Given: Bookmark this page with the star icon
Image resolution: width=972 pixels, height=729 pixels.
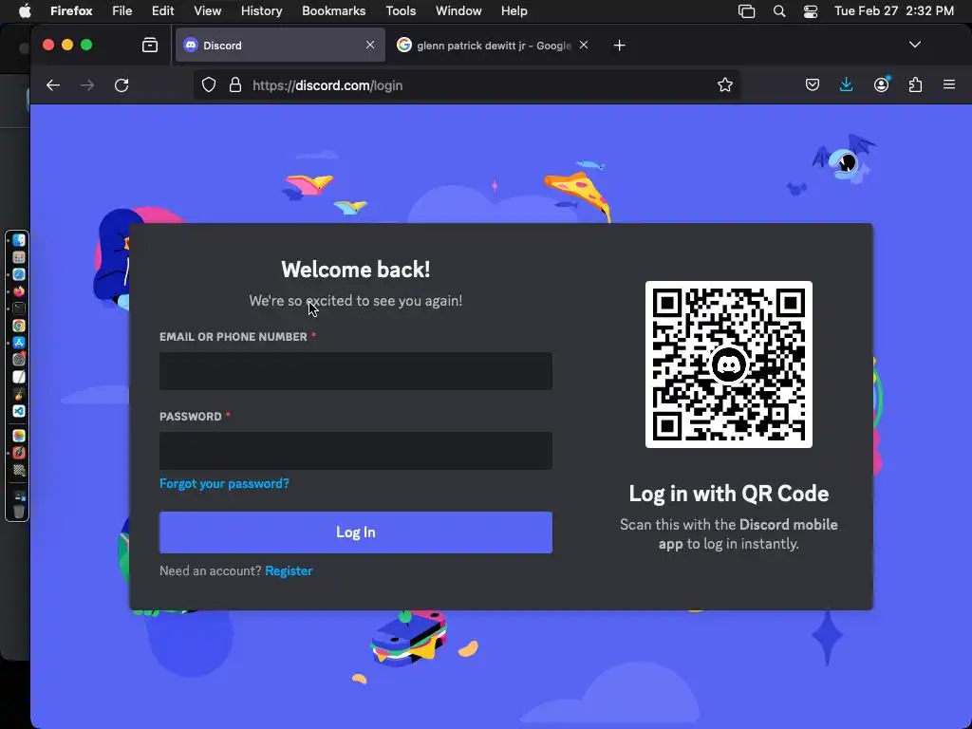Looking at the screenshot, I should tap(724, 84).
